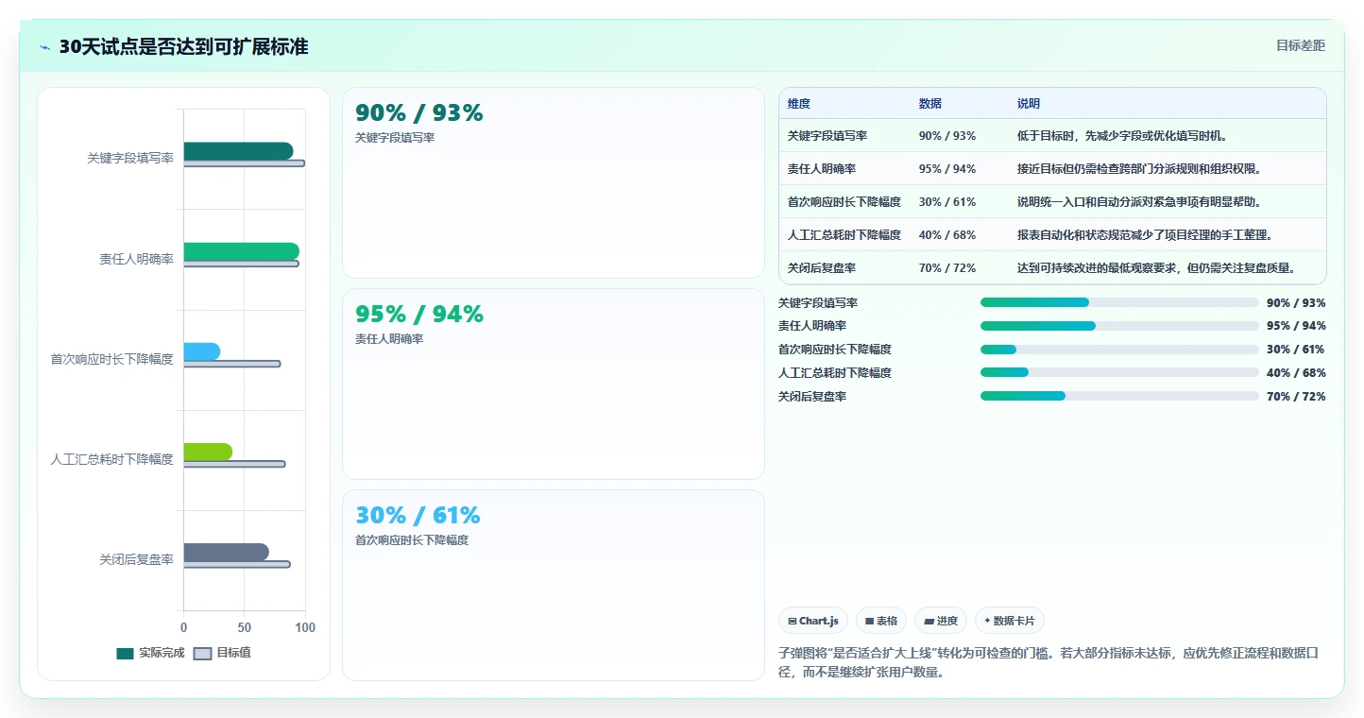Click table cell 首次响应时长下降幅度

[844, 202]
